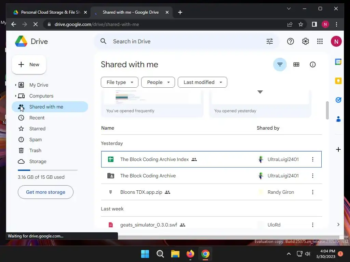Open the Last modified filter dropdown
The height and width of the screenshot is (262, 350).
202,82
